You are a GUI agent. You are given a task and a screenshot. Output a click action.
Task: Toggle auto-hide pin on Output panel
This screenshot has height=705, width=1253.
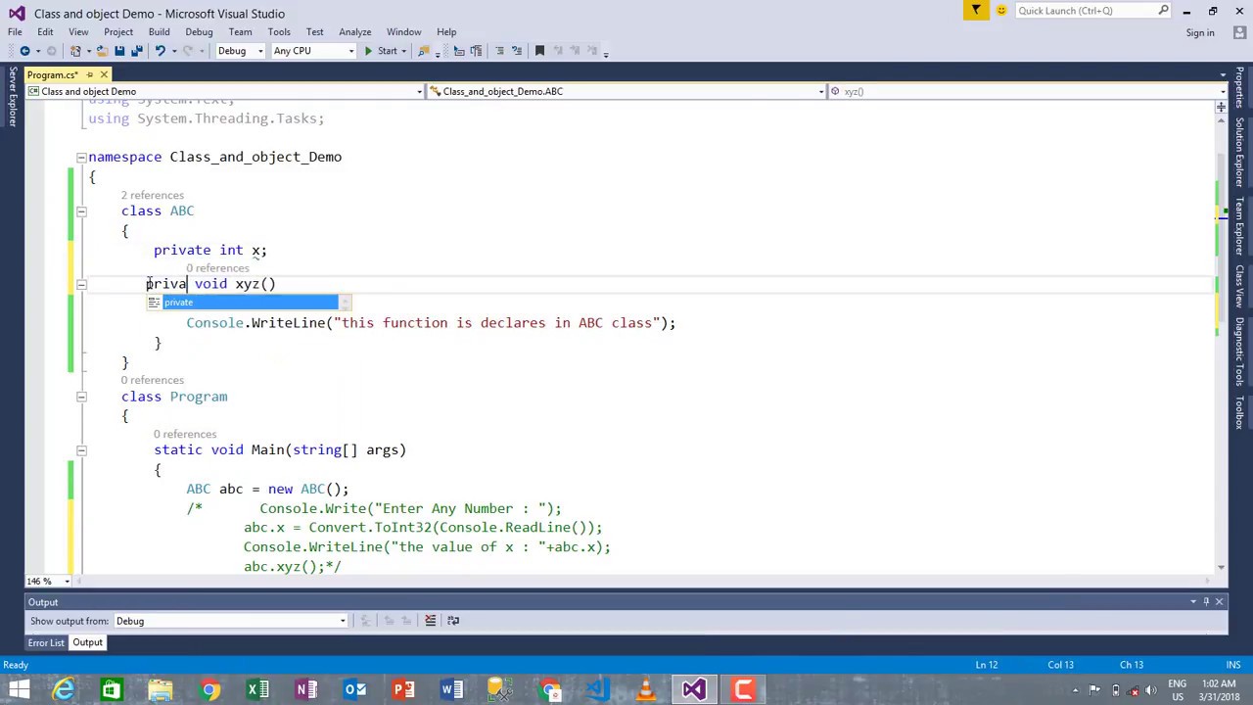click(1207, 601)
